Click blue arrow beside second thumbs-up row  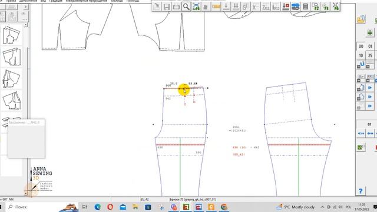[x=370, y=97]
